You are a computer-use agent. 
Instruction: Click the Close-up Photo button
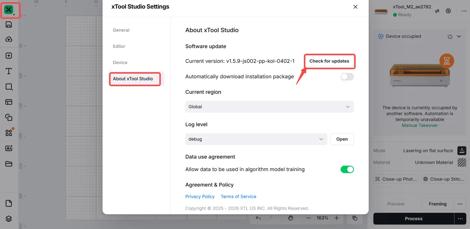tap(396, 179)
